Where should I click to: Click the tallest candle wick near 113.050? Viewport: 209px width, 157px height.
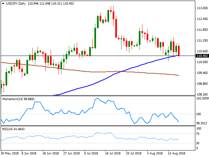(x=113, y=16)
